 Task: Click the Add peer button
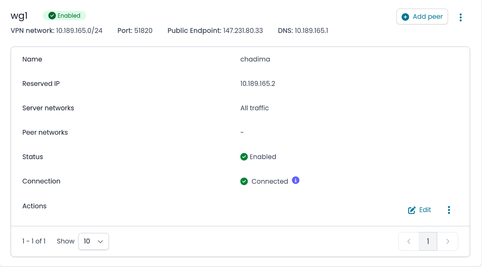[x=422, y=17]
